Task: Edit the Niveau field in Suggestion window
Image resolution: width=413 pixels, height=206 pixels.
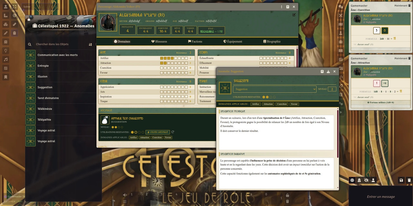Action: [x=332, y=89]
